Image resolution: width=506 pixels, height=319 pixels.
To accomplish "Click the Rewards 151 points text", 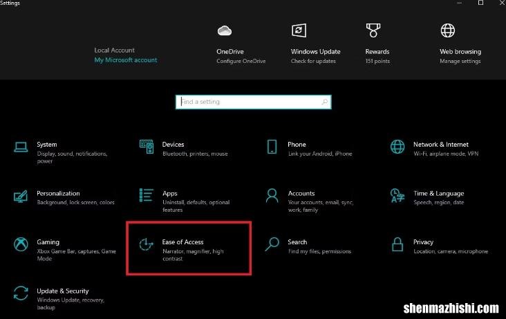I will coord(377,61).
